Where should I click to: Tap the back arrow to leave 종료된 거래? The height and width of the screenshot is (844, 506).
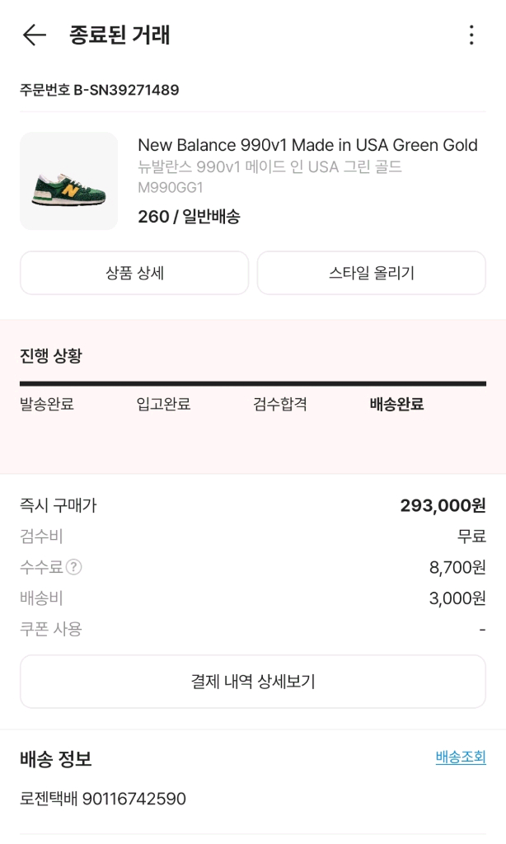(30, 35)
